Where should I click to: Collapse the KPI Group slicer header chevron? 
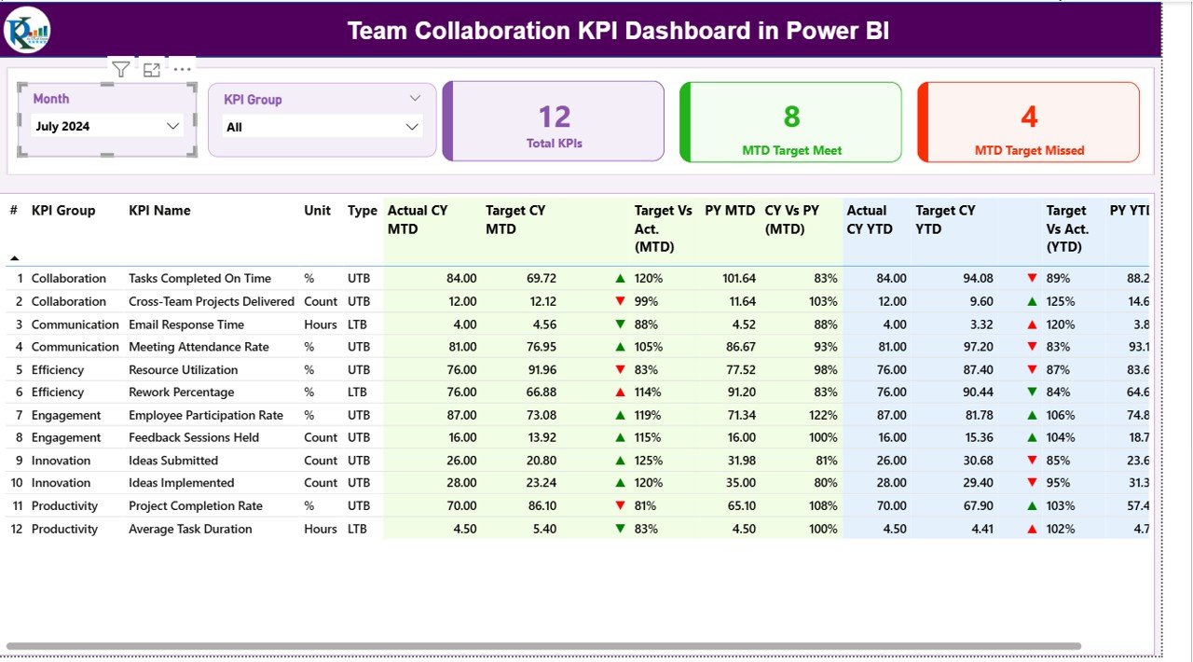point(416,98)
